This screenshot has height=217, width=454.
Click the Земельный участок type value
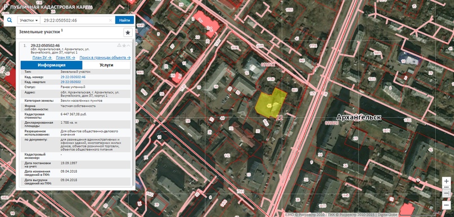click(x=75, y=71)
